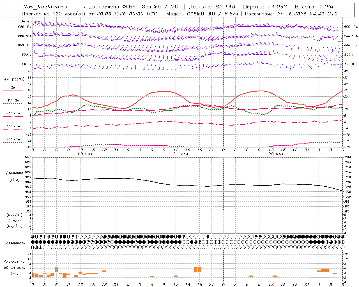Click the Долгота: 82.148 value
Viewport: 359px width, 287px height.
coord(212,7)
